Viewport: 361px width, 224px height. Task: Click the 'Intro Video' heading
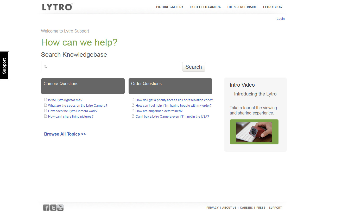pyautogui.click(x=242, y=85)
